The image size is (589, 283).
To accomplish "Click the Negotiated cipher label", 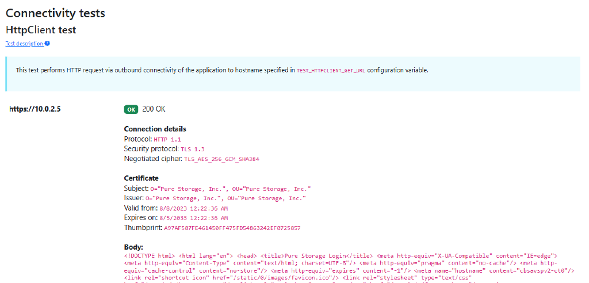I will coord(153,159).
